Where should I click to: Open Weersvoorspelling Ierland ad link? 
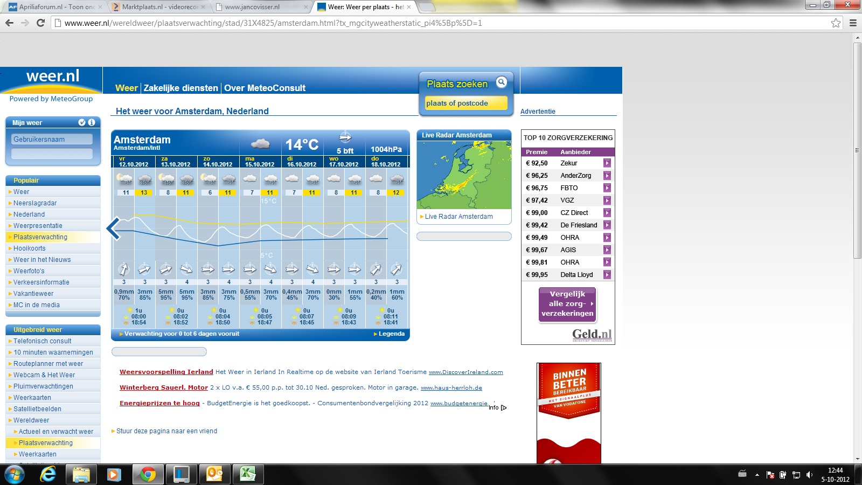tap(166, 372)
